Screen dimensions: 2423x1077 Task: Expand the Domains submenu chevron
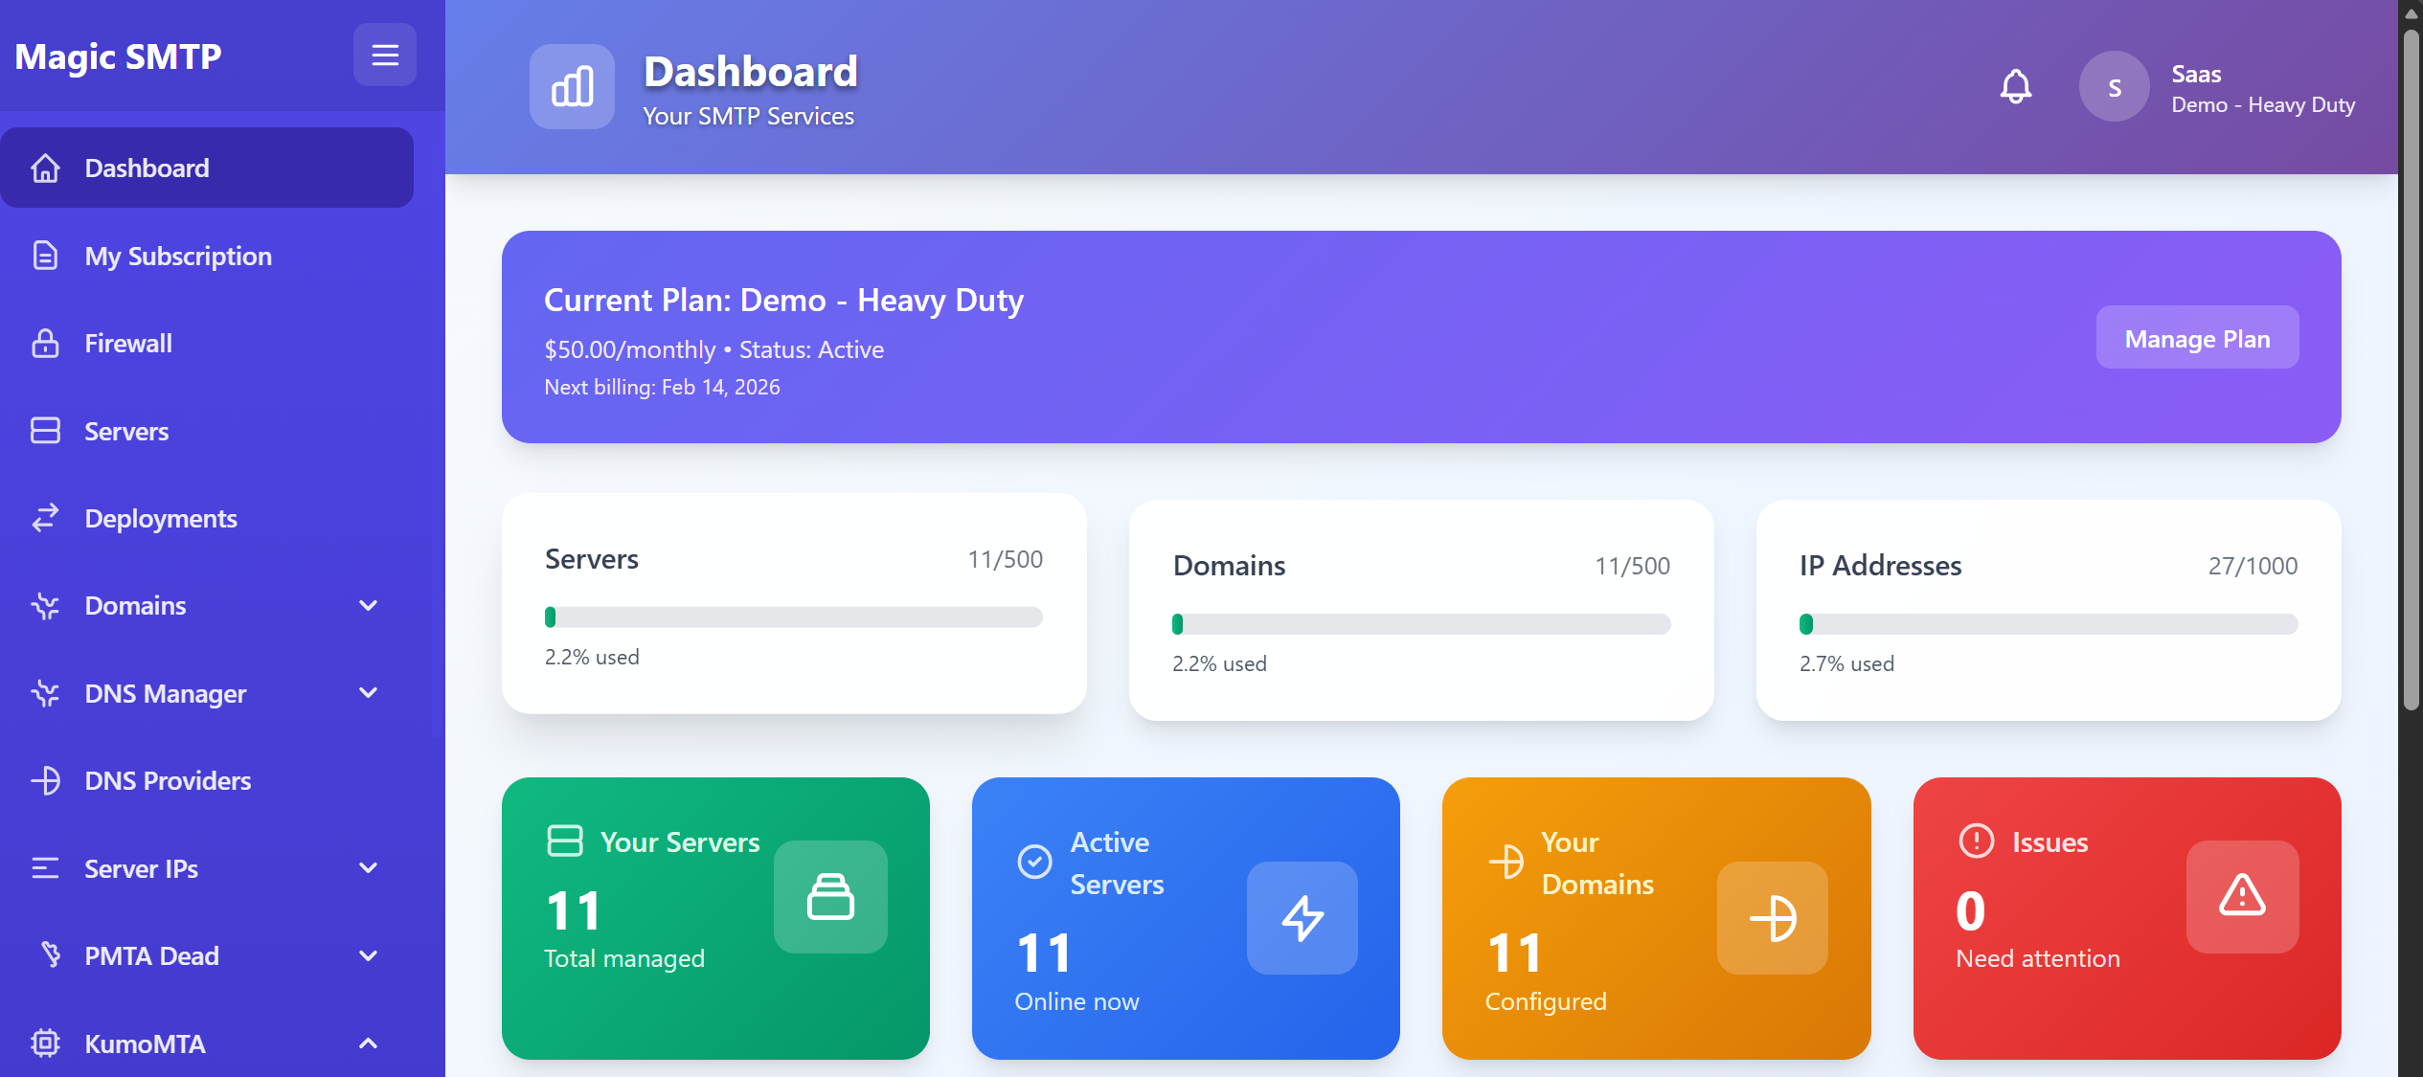pos(368,606)
